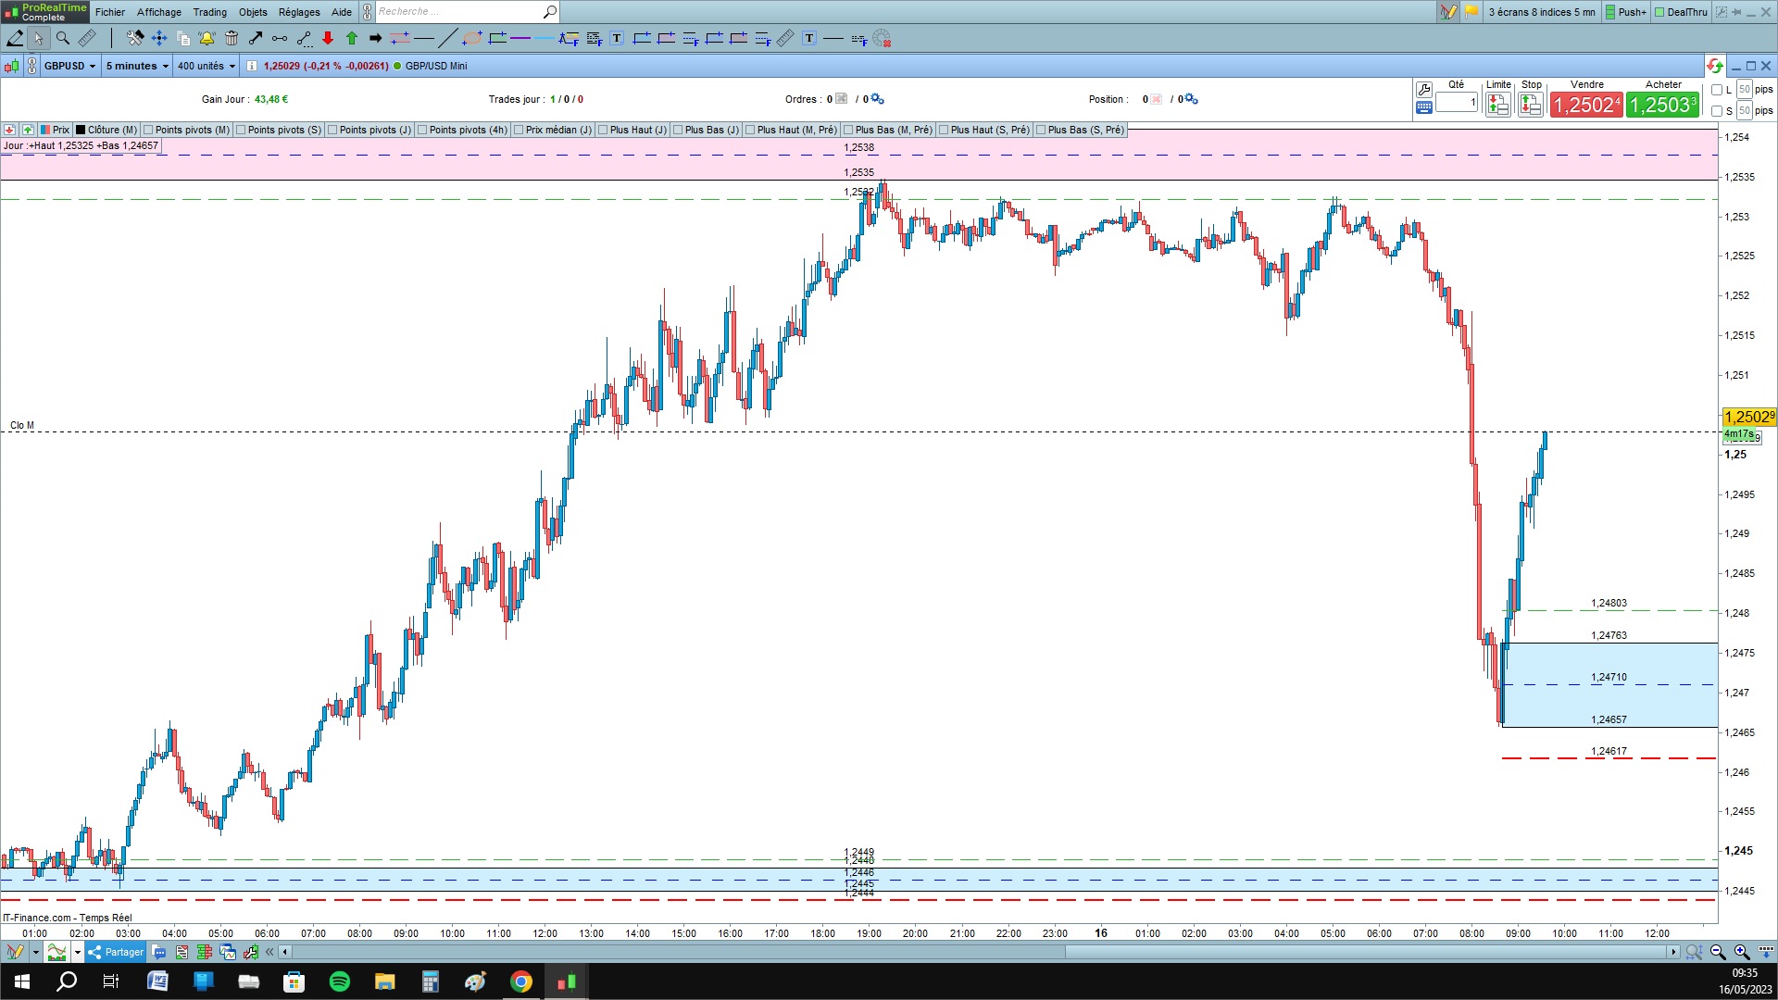Select the ellipse drawing tool
Screen dimensions: 1778x1000
pyautogui.click(x=472, y=38)
